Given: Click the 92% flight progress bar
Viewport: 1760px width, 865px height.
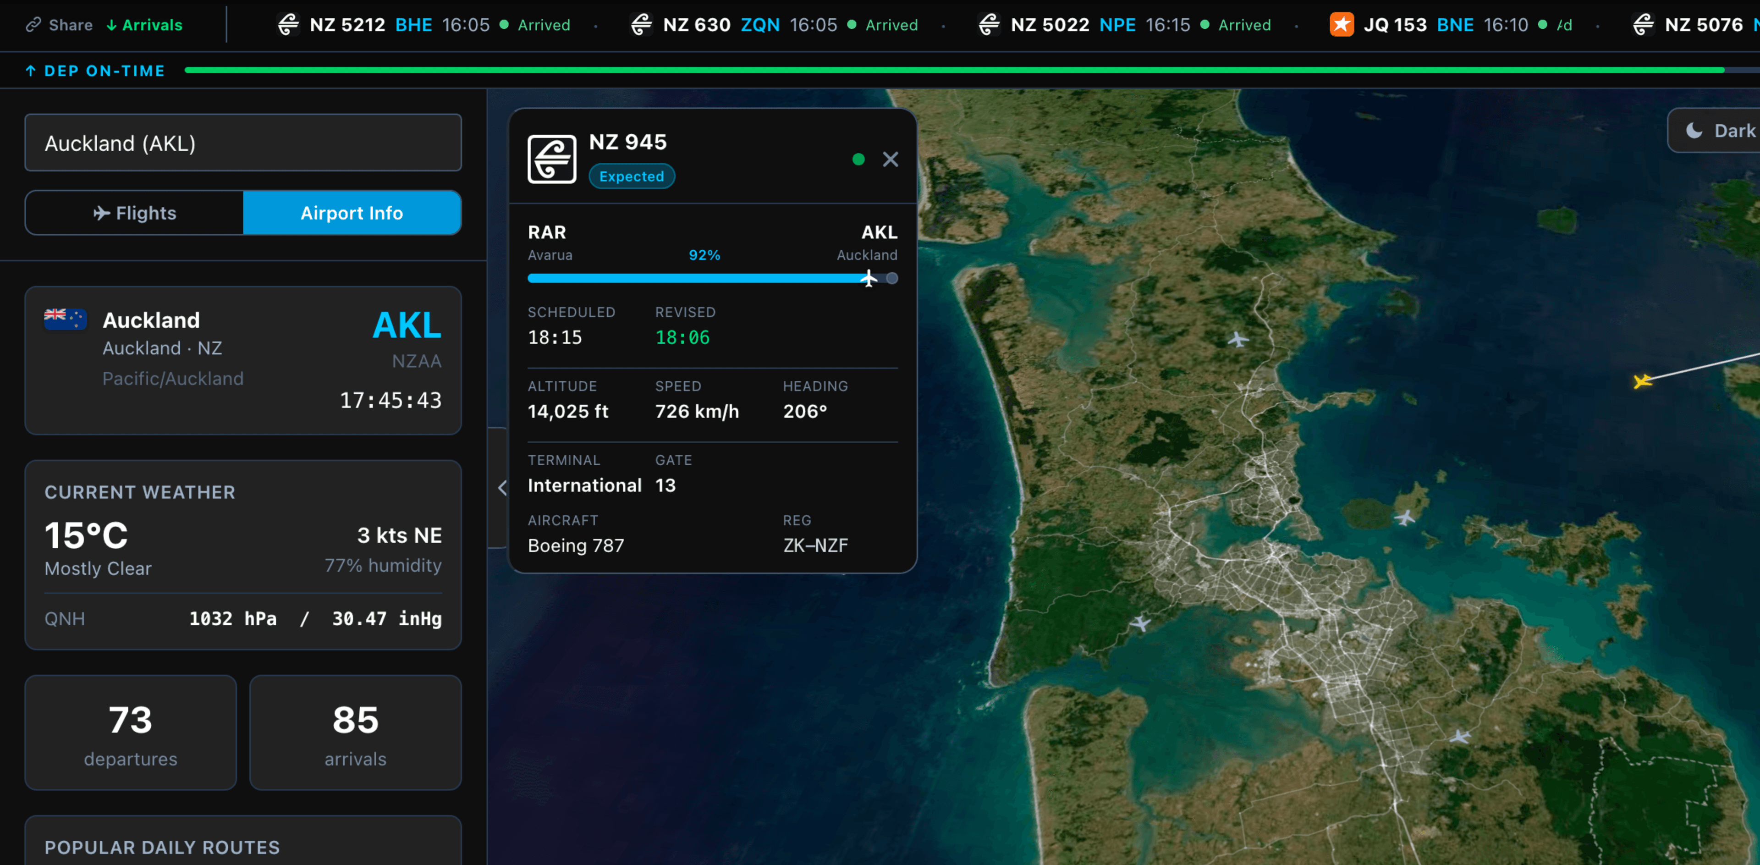Looking at the screenshot, I should pos(713,278).
